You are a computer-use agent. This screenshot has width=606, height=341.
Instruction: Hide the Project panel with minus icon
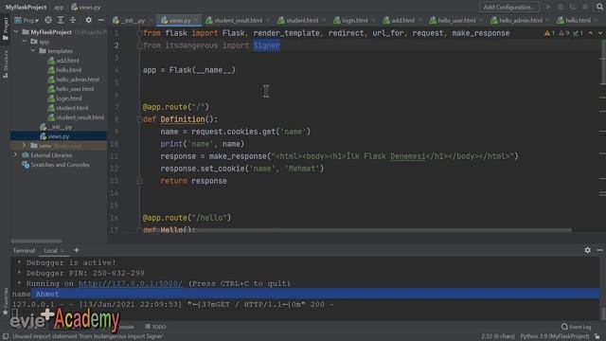coord(100,20)
